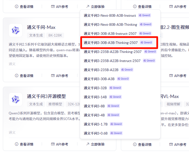189x160 pixels.
Task: Pick 通义千问3-235B-A22B without a suffix
Action: (x=120, y=70)
